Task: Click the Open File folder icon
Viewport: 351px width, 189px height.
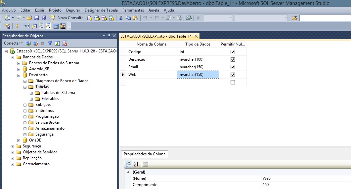Action: tap(29, 18)
